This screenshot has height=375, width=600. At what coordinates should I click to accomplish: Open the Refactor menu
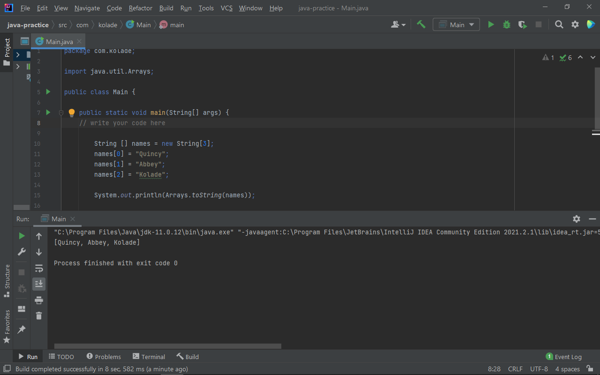point(141,8)
